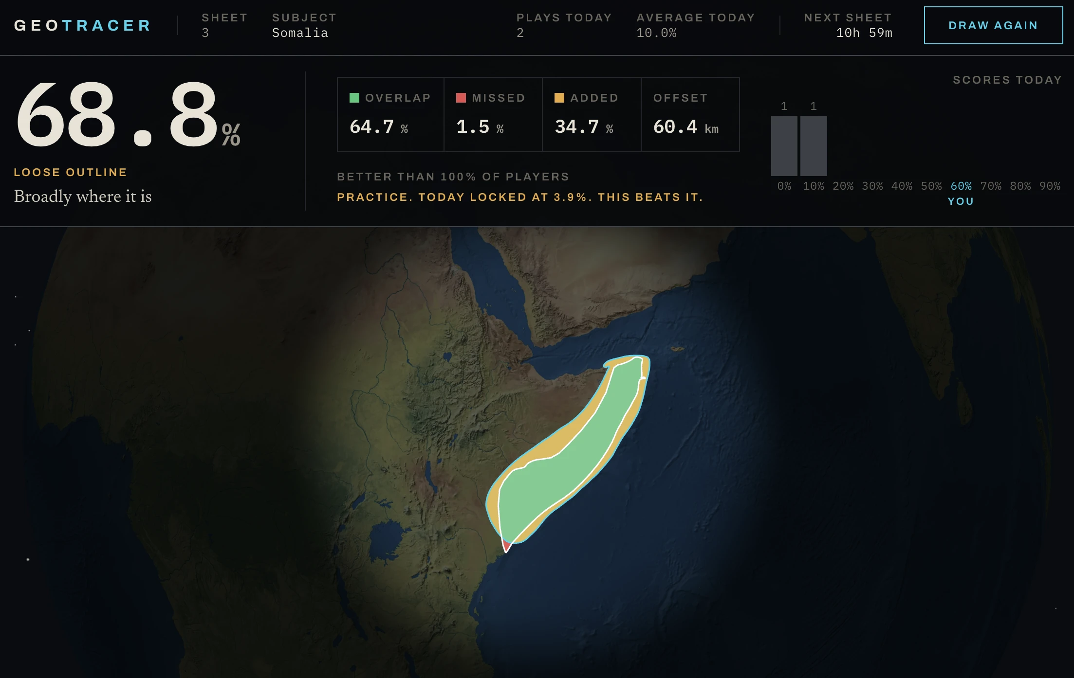Click the Missed 1.5 % value

[480, 127]
